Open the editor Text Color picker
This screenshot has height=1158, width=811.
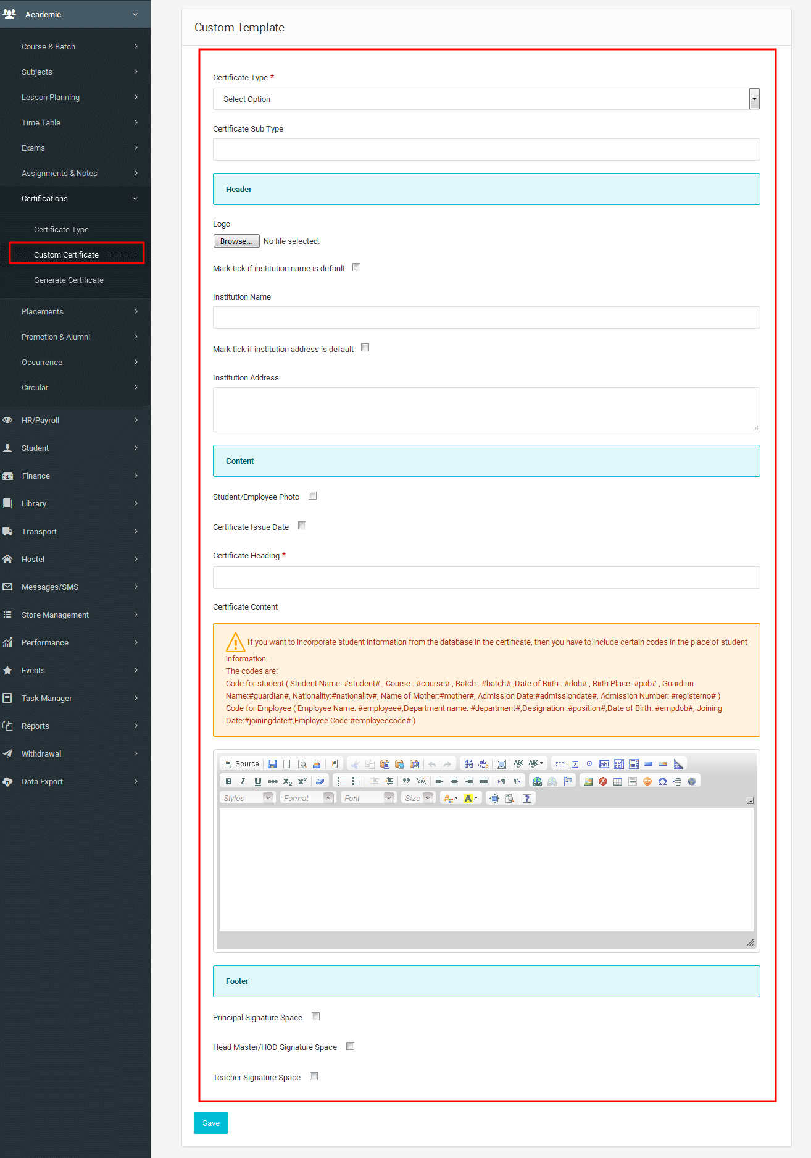pos(451,799)
